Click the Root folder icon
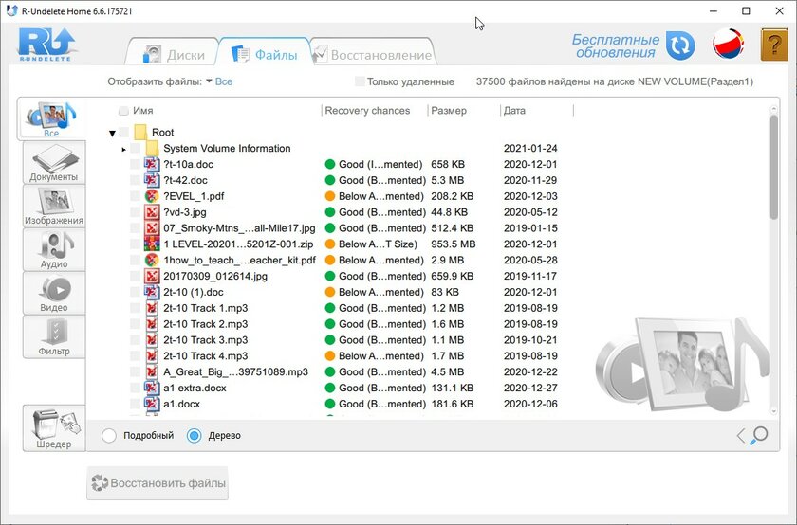 pyautogui.click(x=140, y=132)
